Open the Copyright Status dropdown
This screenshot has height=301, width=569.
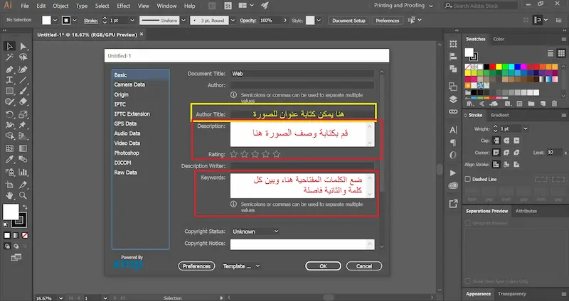click(255, 231)
